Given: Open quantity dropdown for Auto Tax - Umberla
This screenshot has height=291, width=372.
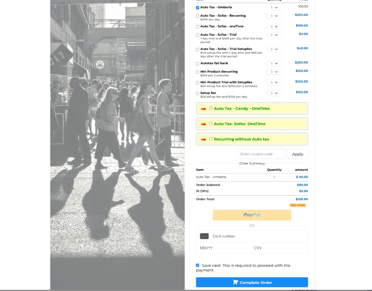Looking at the screenshot, I should (x=274, y=8).
